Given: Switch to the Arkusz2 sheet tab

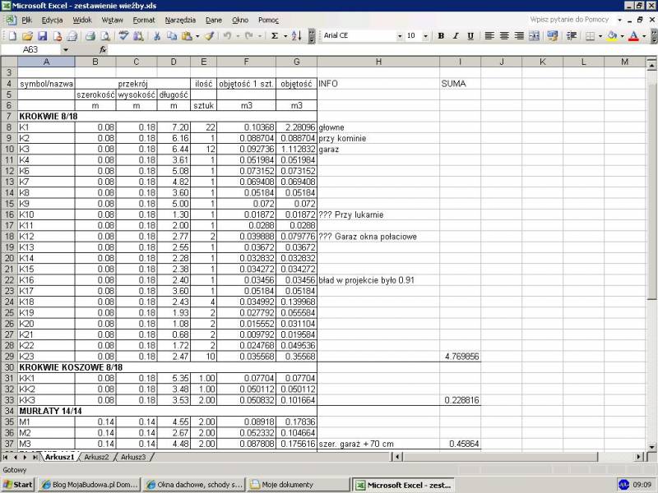Looking at the screenshot, I should (x=97, y=457).
